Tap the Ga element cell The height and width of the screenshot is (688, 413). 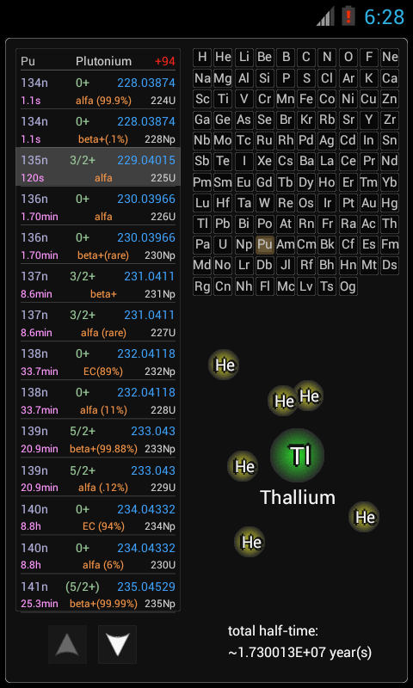pyautogui.click(x=202, y=120)
